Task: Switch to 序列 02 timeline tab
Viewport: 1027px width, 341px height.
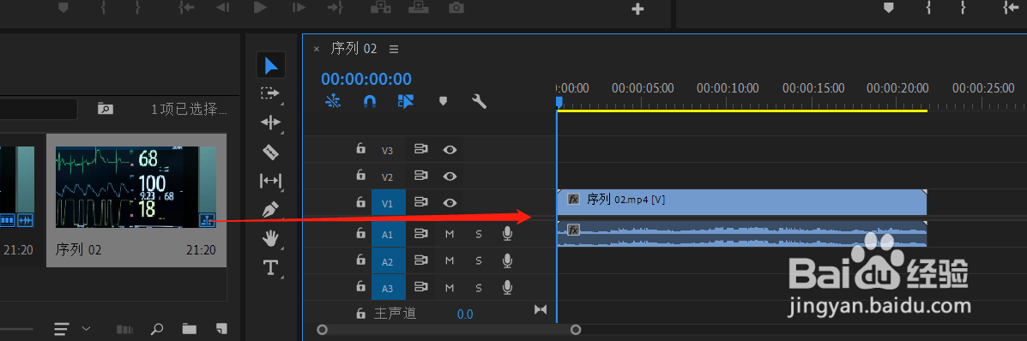Action: (x=353, y=49)
